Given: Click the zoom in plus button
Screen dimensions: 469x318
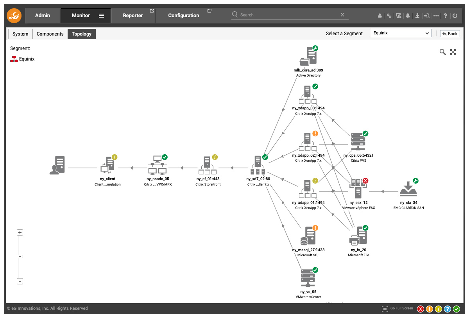Looking at the screenshot, I should pyautogui.click(x=20, y=232).
